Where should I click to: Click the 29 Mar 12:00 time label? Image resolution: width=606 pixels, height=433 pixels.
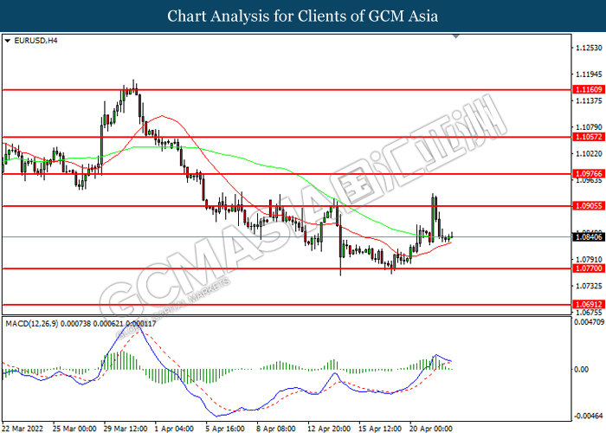[126, 429]
